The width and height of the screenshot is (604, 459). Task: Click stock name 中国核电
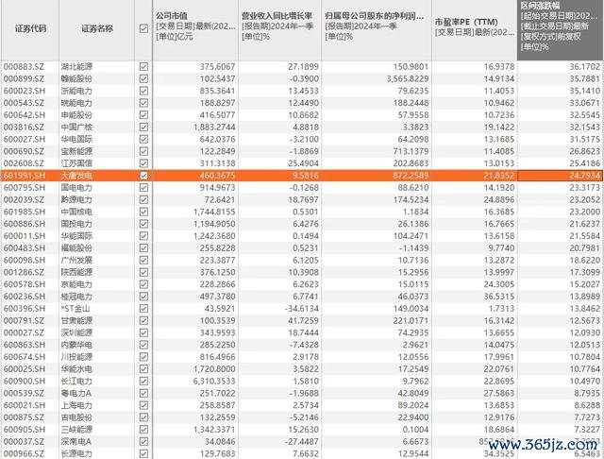(x=76, y=212)
